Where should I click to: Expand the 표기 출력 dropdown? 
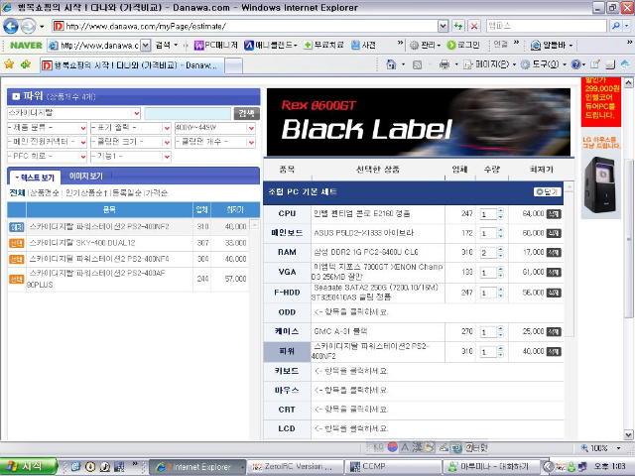[x=167, y=128]
